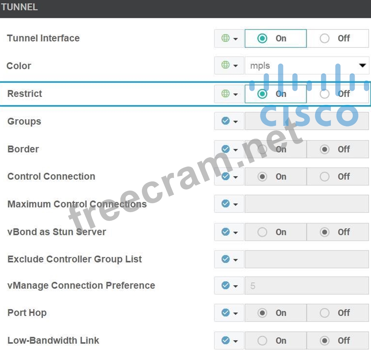This screenshot has width=371, height=355.
Task: Enable Border by selecting On
Action: click(x=262, y=149)
